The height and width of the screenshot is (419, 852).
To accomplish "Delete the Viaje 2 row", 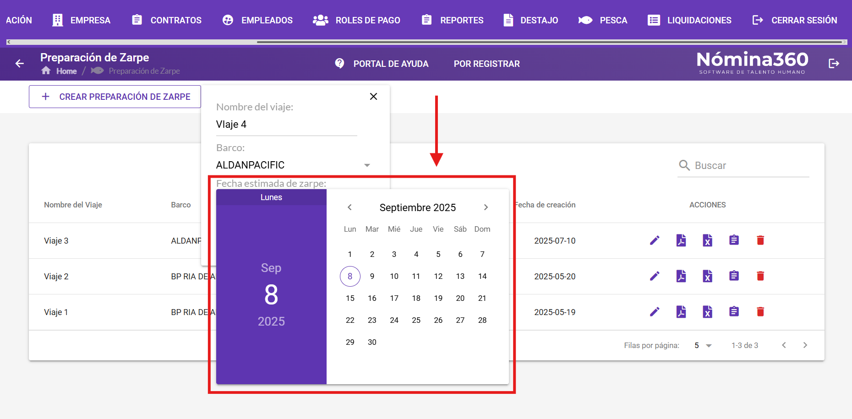I will [760, 276].
